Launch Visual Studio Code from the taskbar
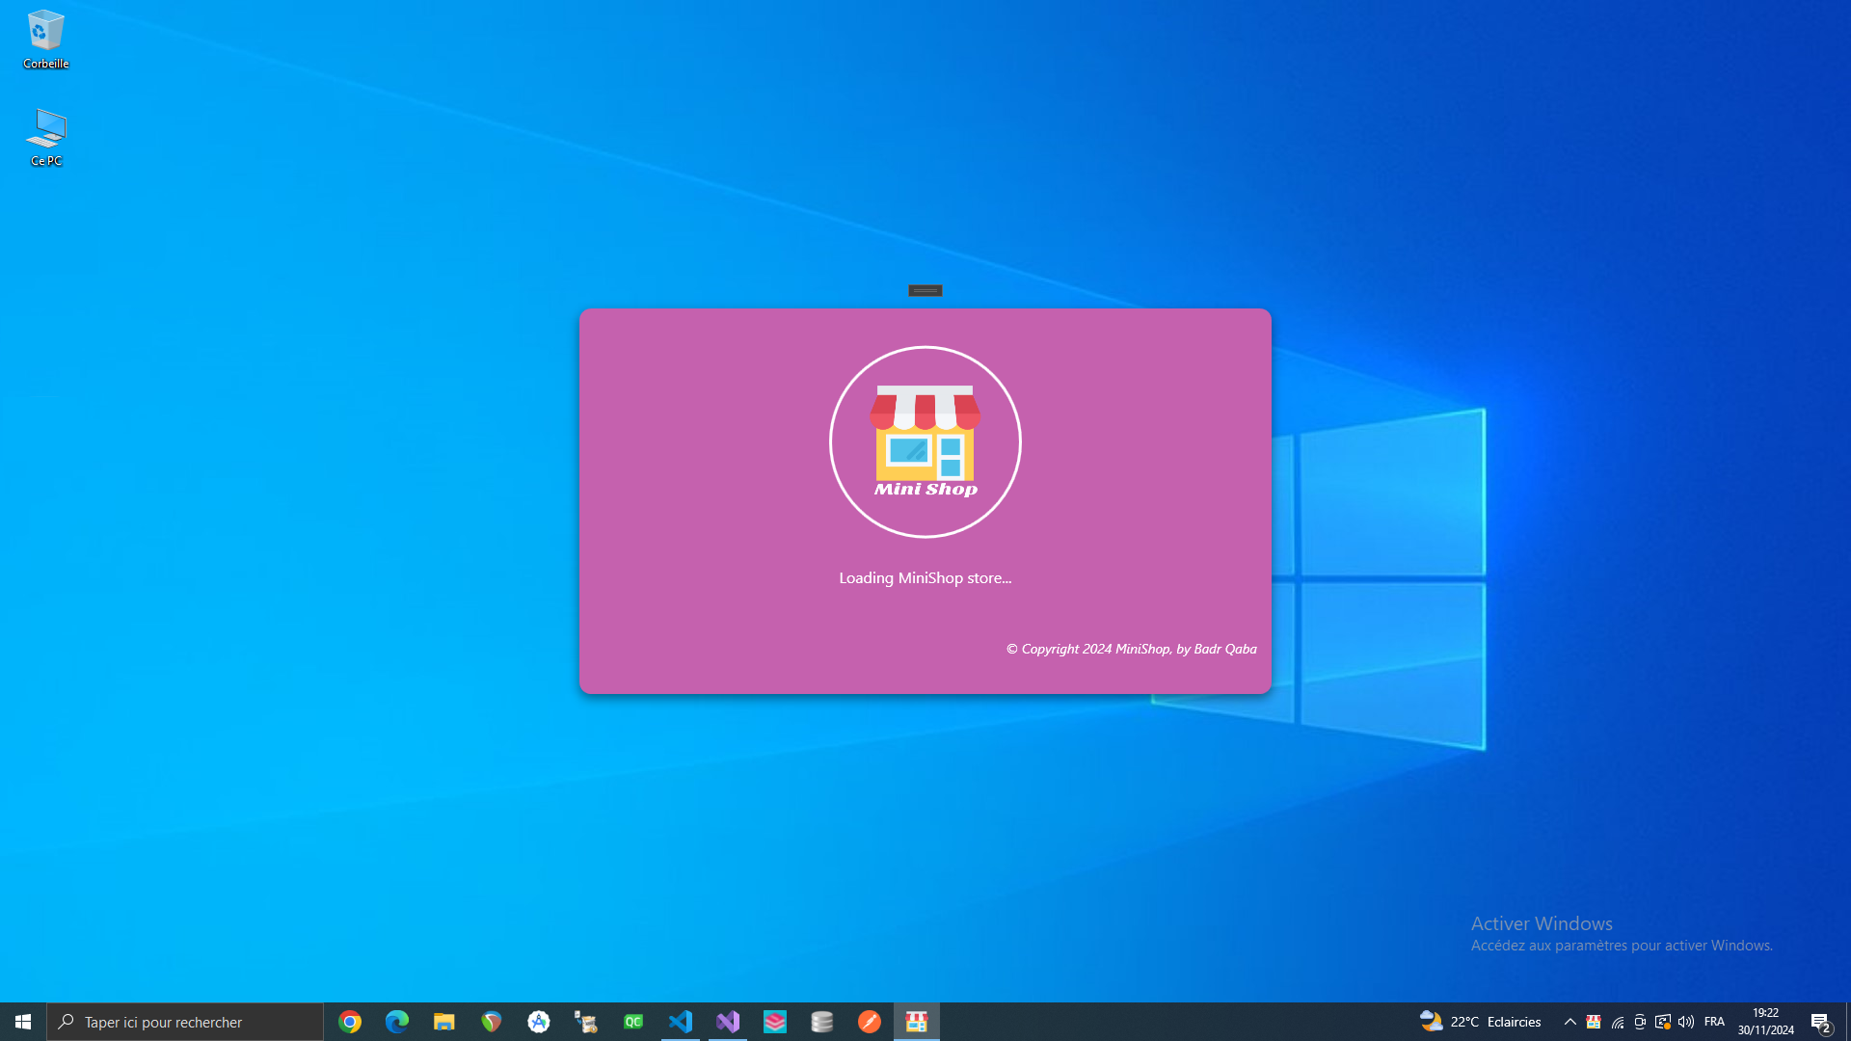This screenshot has height=1041, width=1851. pyautogui.click(x=681, y=1021)
